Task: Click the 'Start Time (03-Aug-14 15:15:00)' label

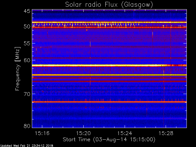Action: tap(109, 140)
